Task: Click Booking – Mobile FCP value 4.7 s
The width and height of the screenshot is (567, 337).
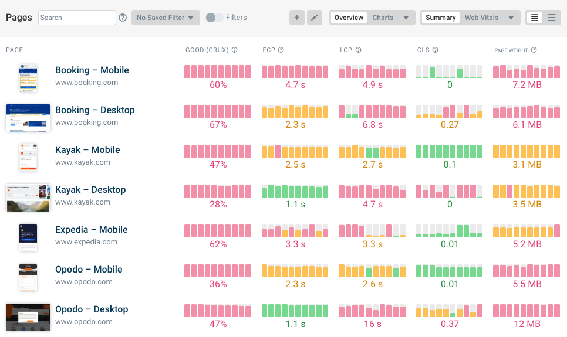Action: [295, 85]
